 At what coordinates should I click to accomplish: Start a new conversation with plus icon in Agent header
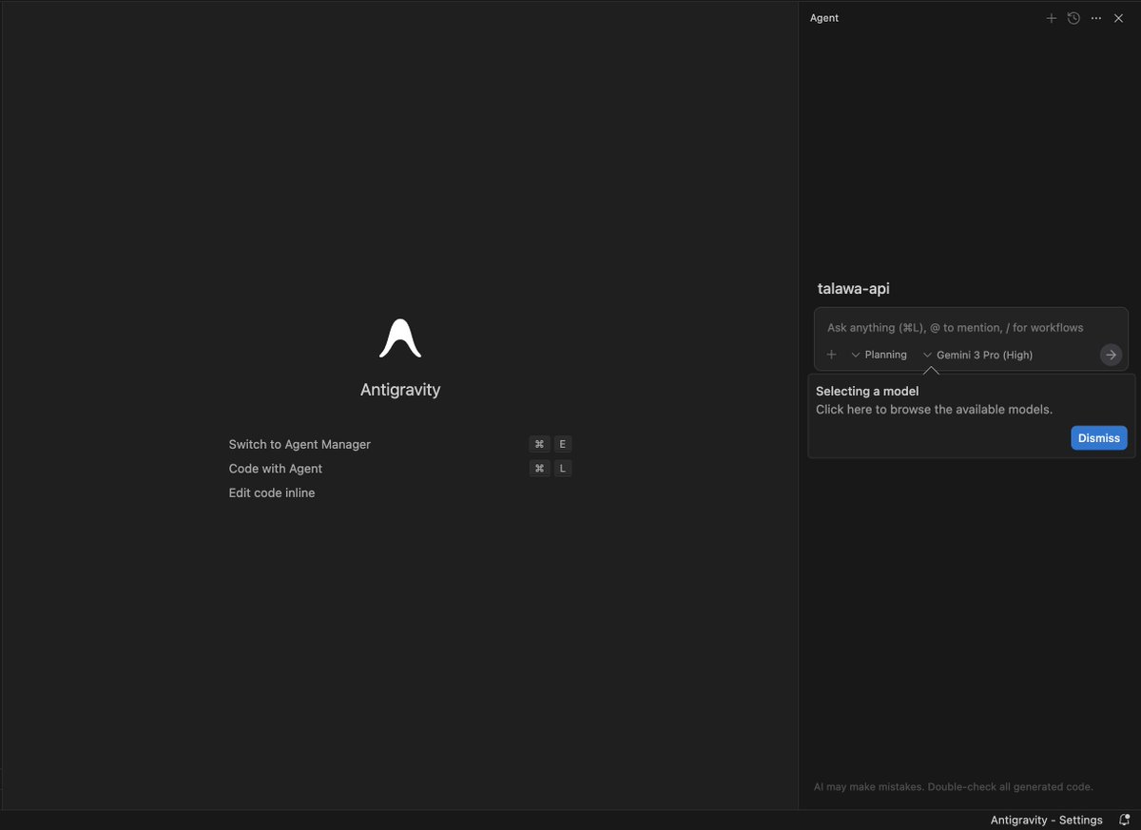(x=1051, y=18)
